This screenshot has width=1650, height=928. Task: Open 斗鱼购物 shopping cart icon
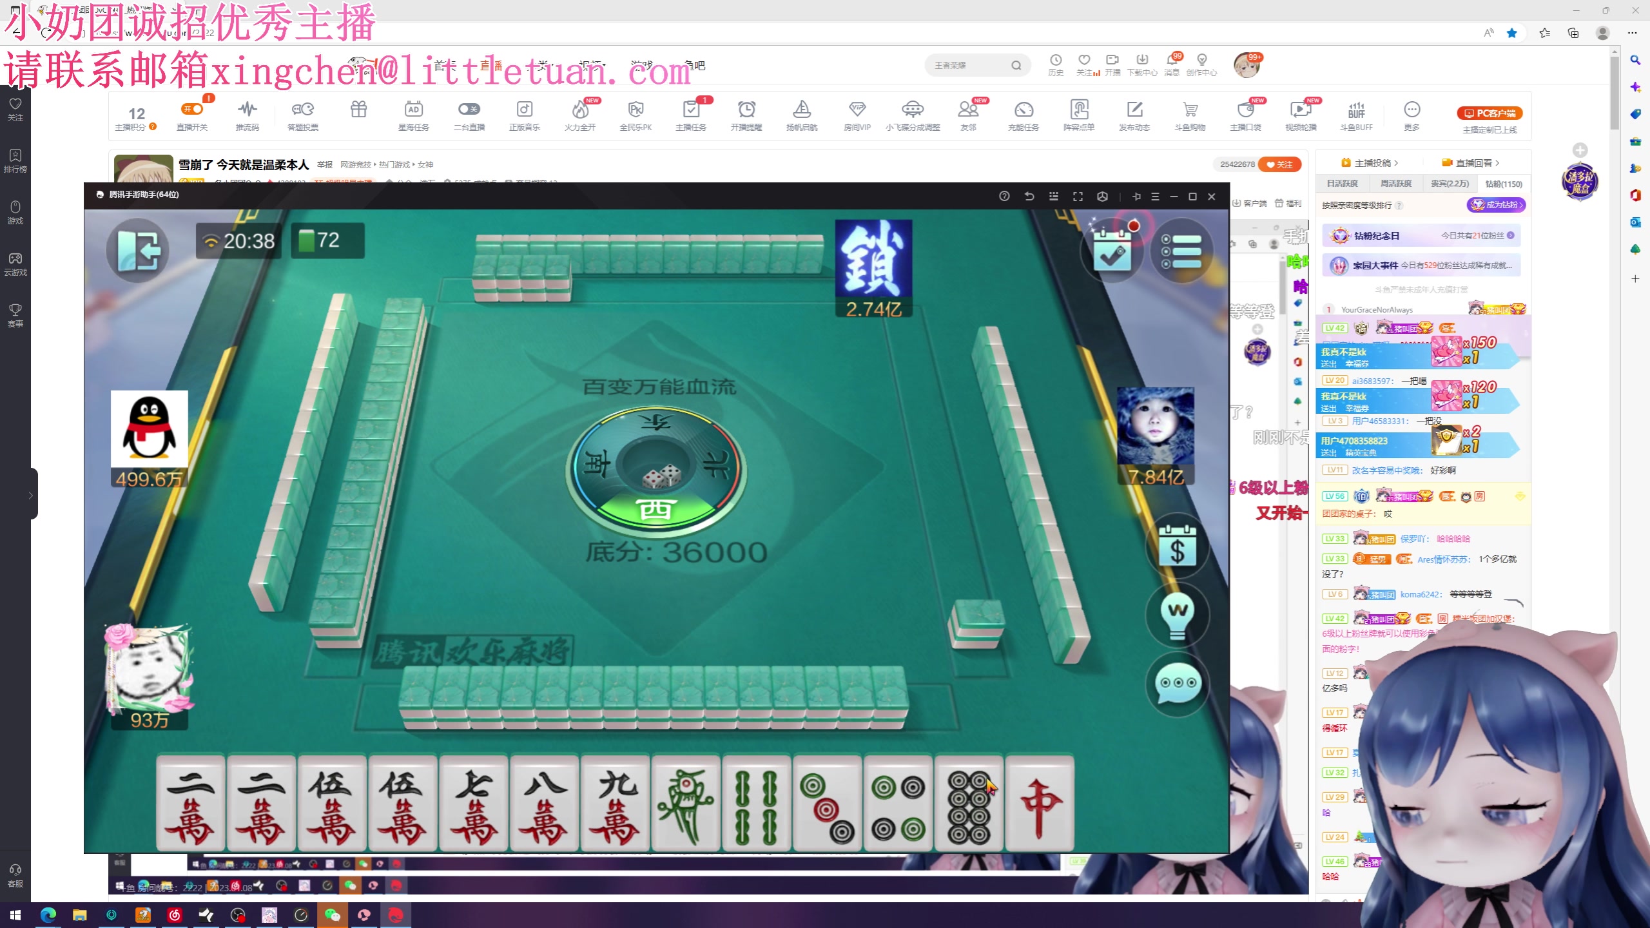click(x=1189, y=110)
